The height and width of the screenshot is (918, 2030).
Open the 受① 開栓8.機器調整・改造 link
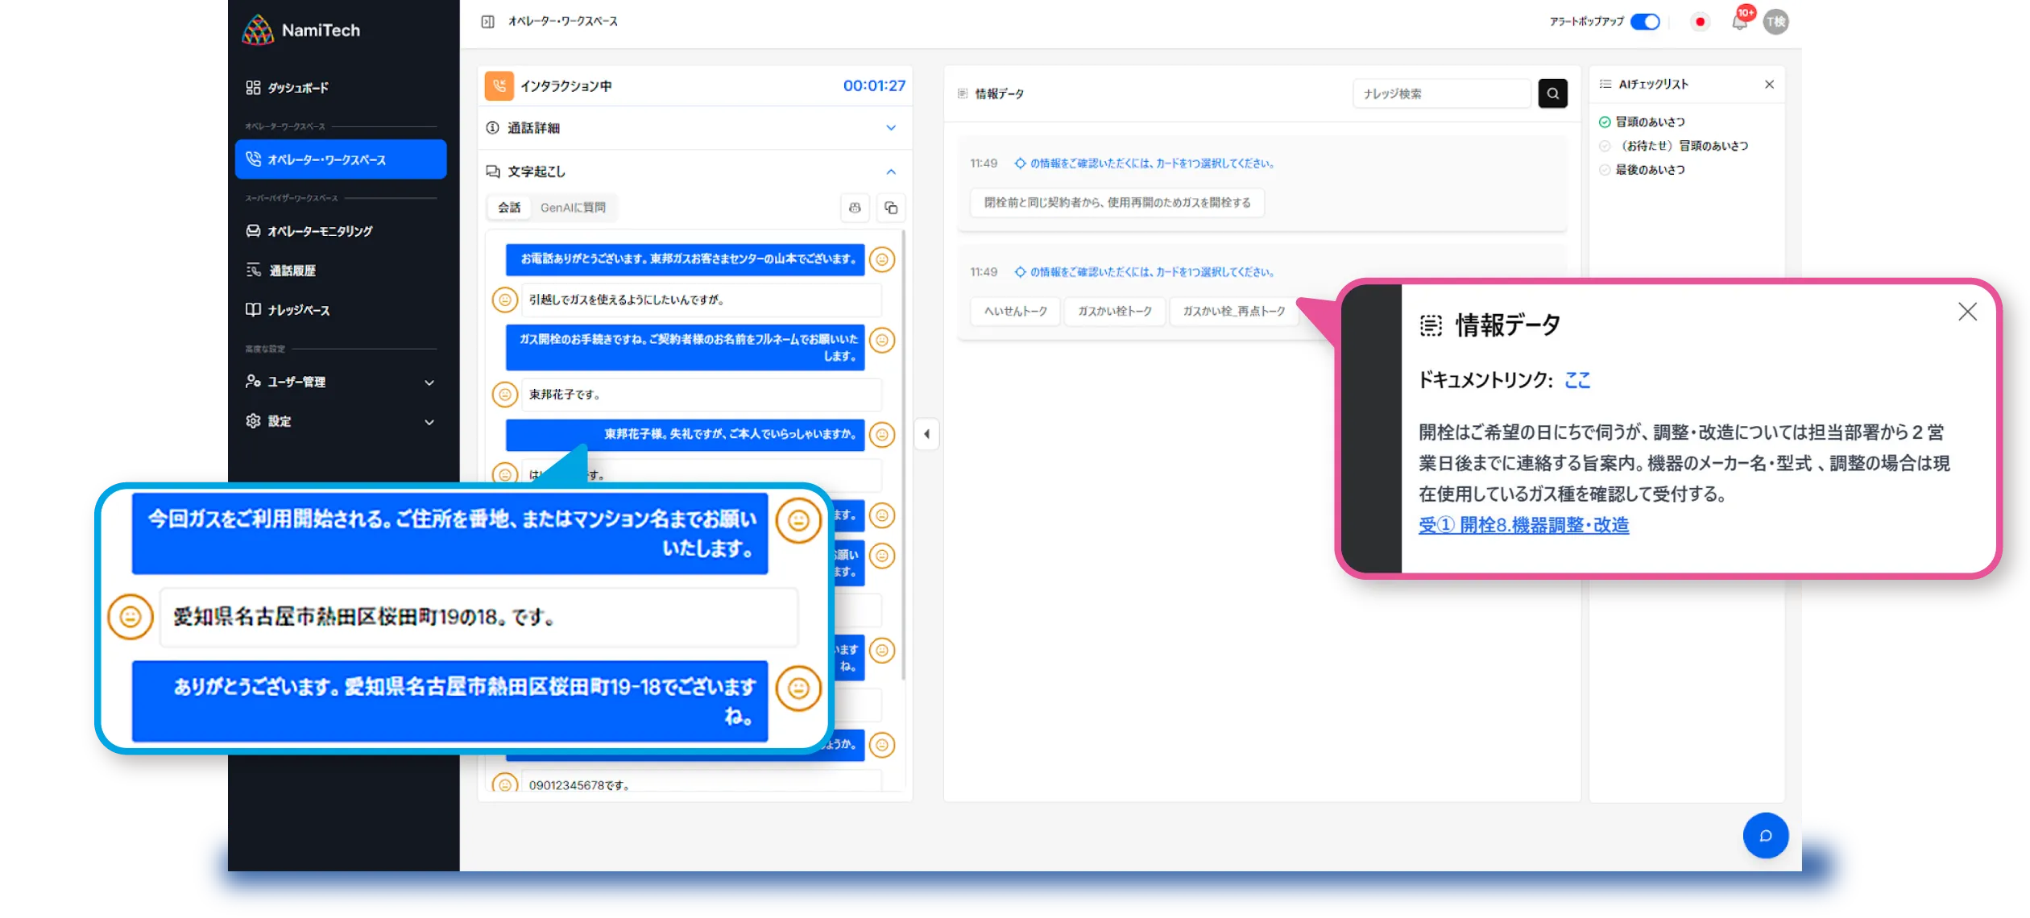1523,525
